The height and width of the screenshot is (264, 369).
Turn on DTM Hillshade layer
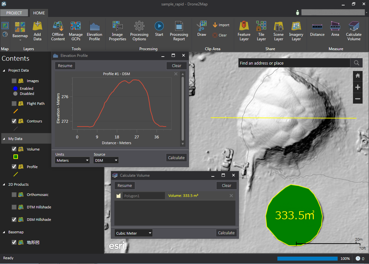coord(14,207)
